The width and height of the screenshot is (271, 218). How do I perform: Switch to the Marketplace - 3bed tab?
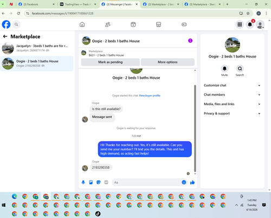click(x=203, y=4)
